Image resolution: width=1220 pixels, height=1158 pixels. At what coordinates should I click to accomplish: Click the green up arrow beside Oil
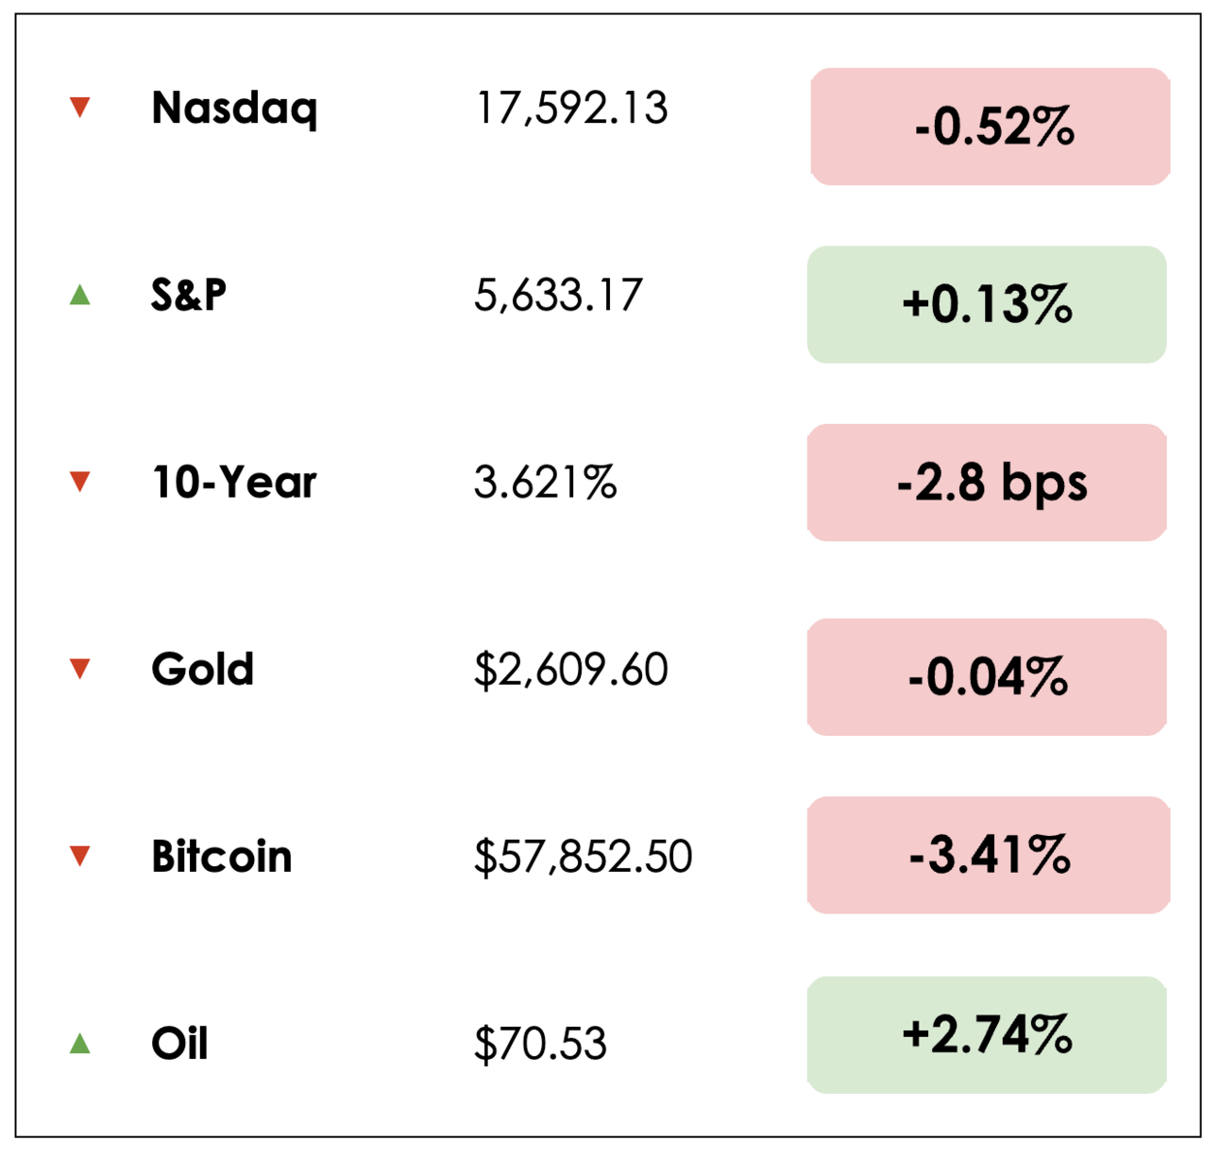[x=80, y=1043]
